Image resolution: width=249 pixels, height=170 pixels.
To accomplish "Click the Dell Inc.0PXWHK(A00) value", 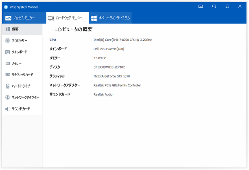I will 109,49.
